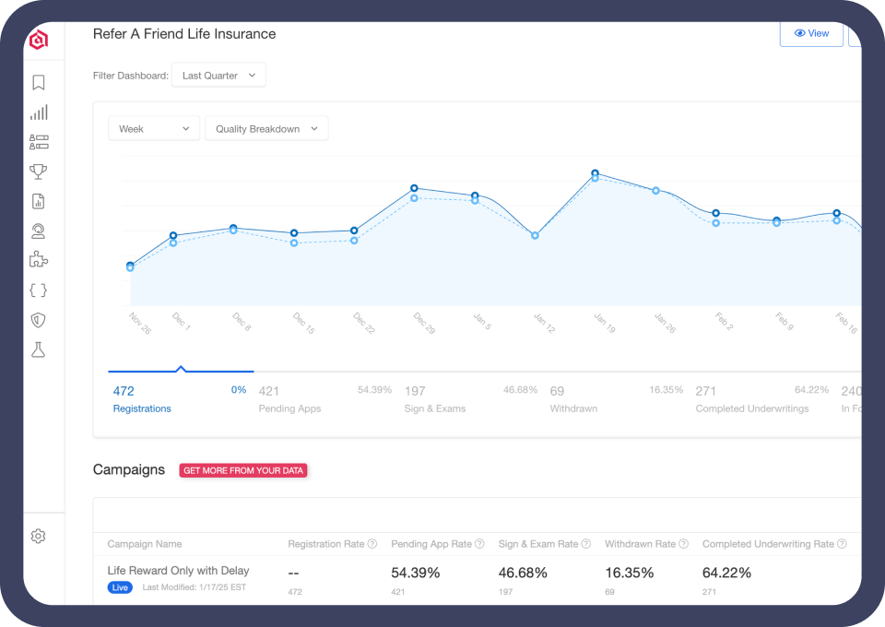
Task: Open settings gear in sidebar
Action: pos(39,536)
